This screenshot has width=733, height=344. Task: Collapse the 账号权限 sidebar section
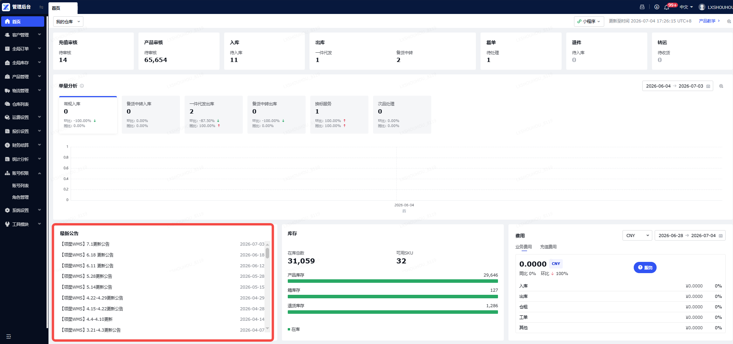click(22, 173)
